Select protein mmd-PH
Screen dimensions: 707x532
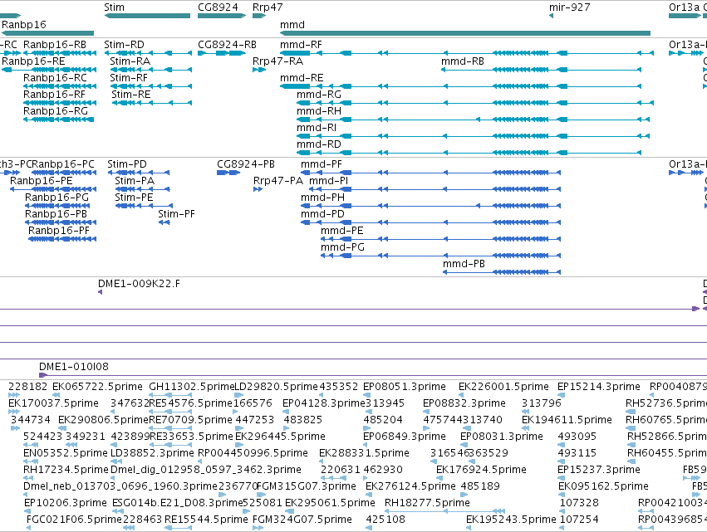pyautogui.click(x=430, y=206)
